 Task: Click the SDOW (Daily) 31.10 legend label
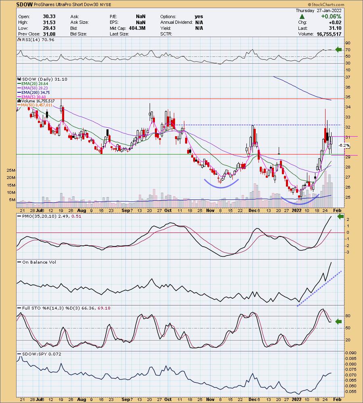[45, 79]
